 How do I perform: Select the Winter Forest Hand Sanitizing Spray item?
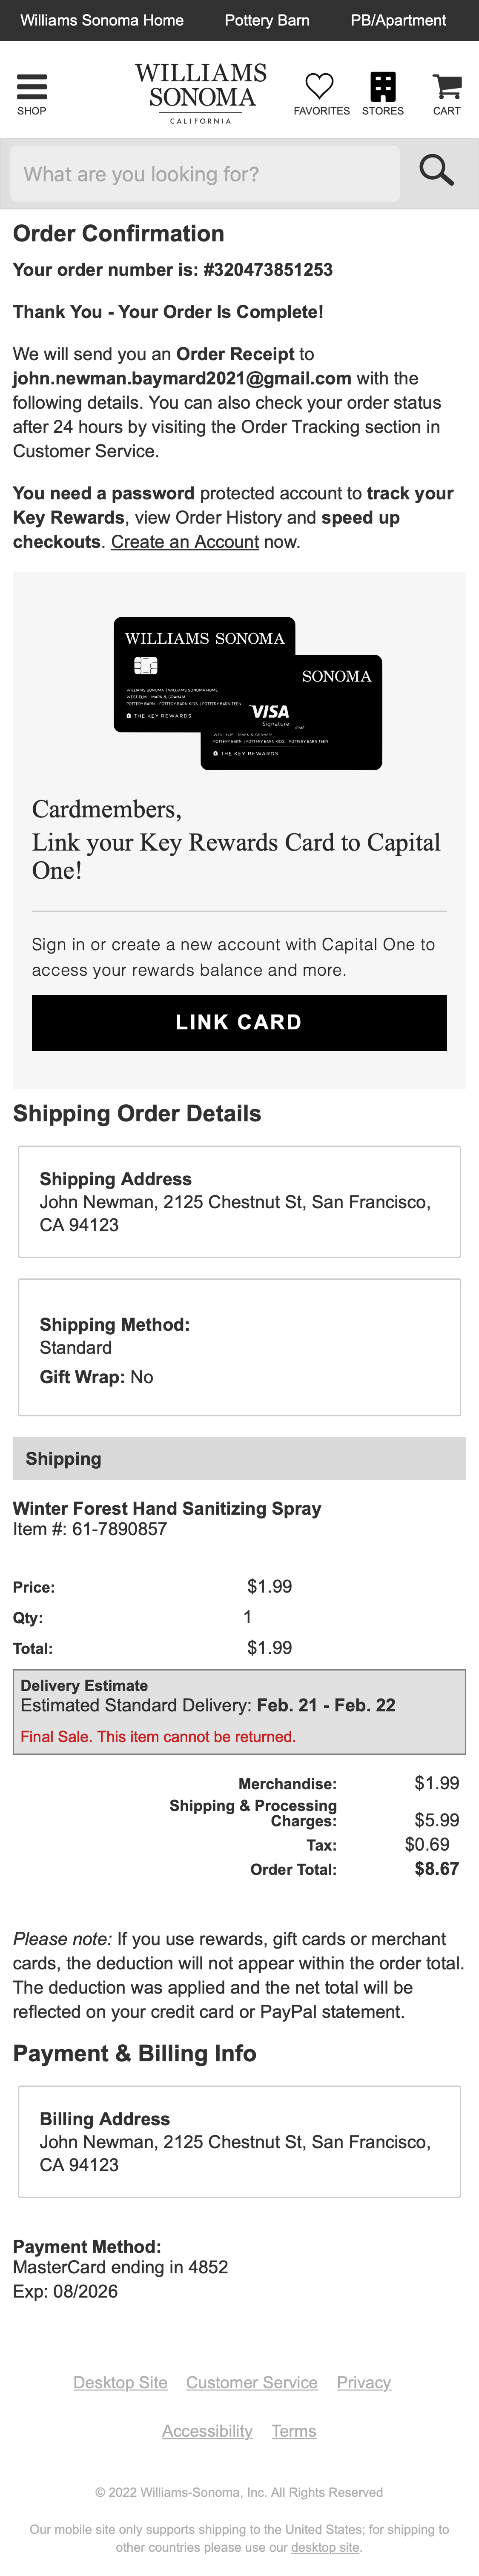click(165, 1508)
